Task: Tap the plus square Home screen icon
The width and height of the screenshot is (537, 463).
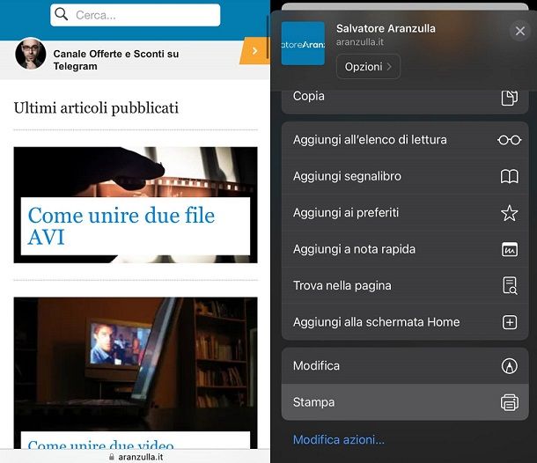Action: 510,322
